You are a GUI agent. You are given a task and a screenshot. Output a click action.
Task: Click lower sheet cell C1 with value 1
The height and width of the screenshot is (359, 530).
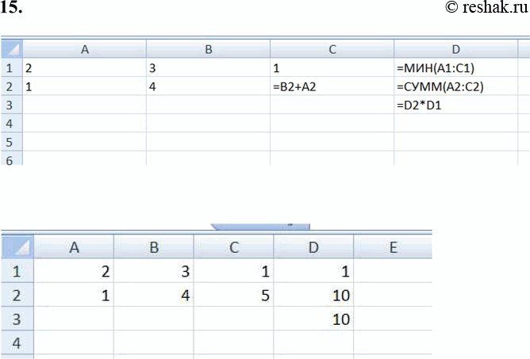233,271
